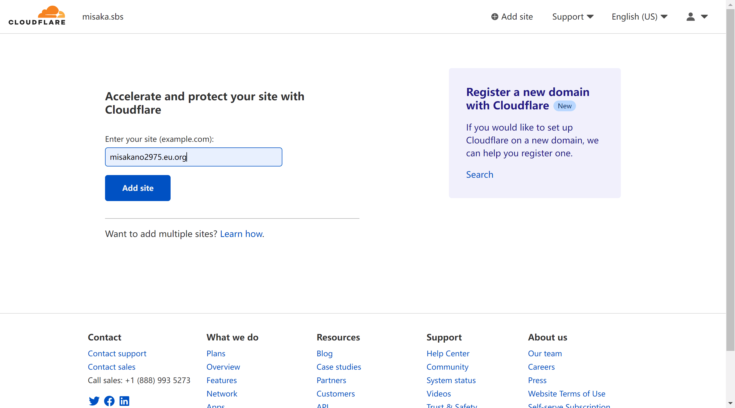Screen dimensions: 735x408
Task: Click the plus icon beside Add site
Action: (x=495, y=17)
